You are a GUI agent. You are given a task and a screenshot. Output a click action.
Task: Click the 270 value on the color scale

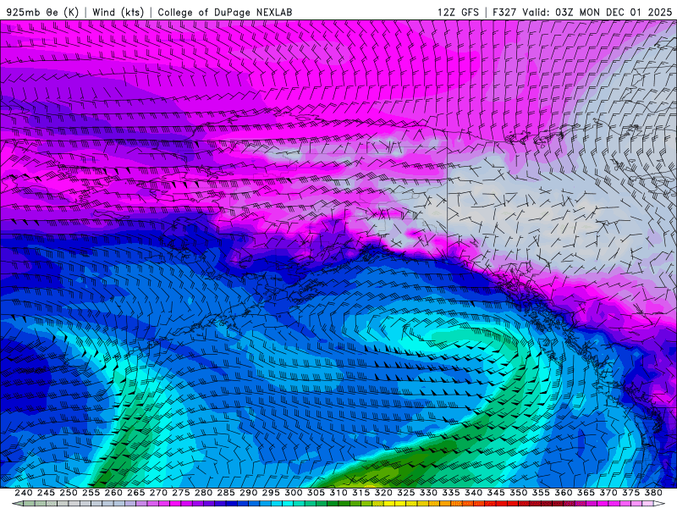click(158, 493)
